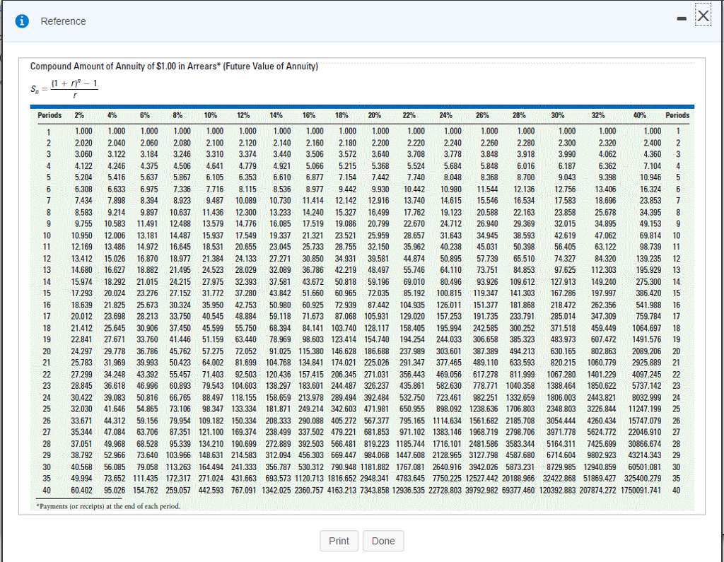The height and width of the screenshot is (562, 724).
Task: Click the value 72.052 in the 12% column
Action: tap(245, 351)
